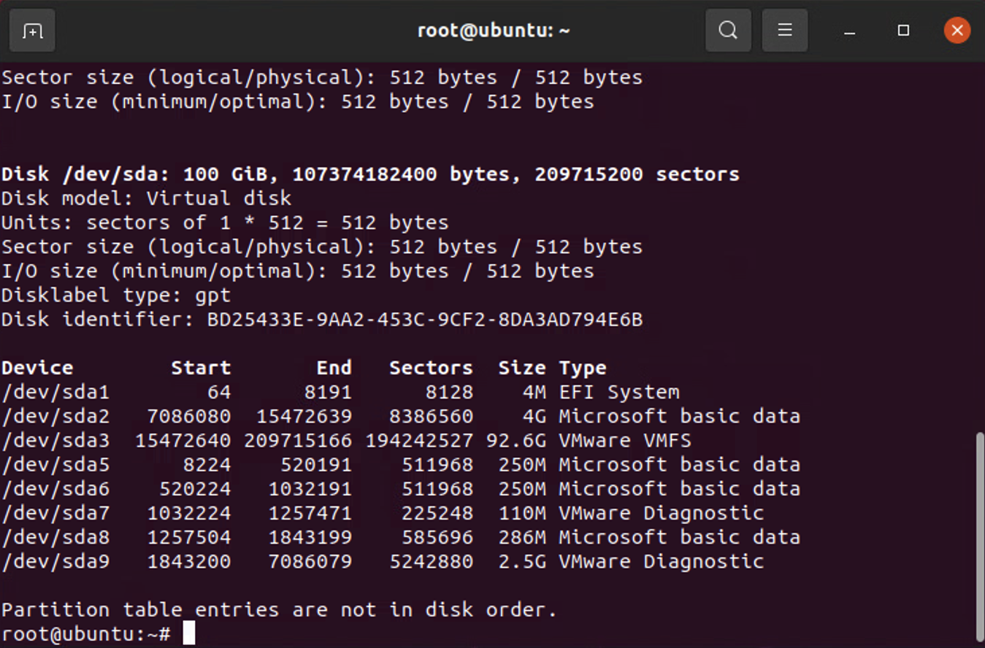Click the 4M size value
Image resolution: width=985 pixels, height=648 pixels.
tap(534, 392)
